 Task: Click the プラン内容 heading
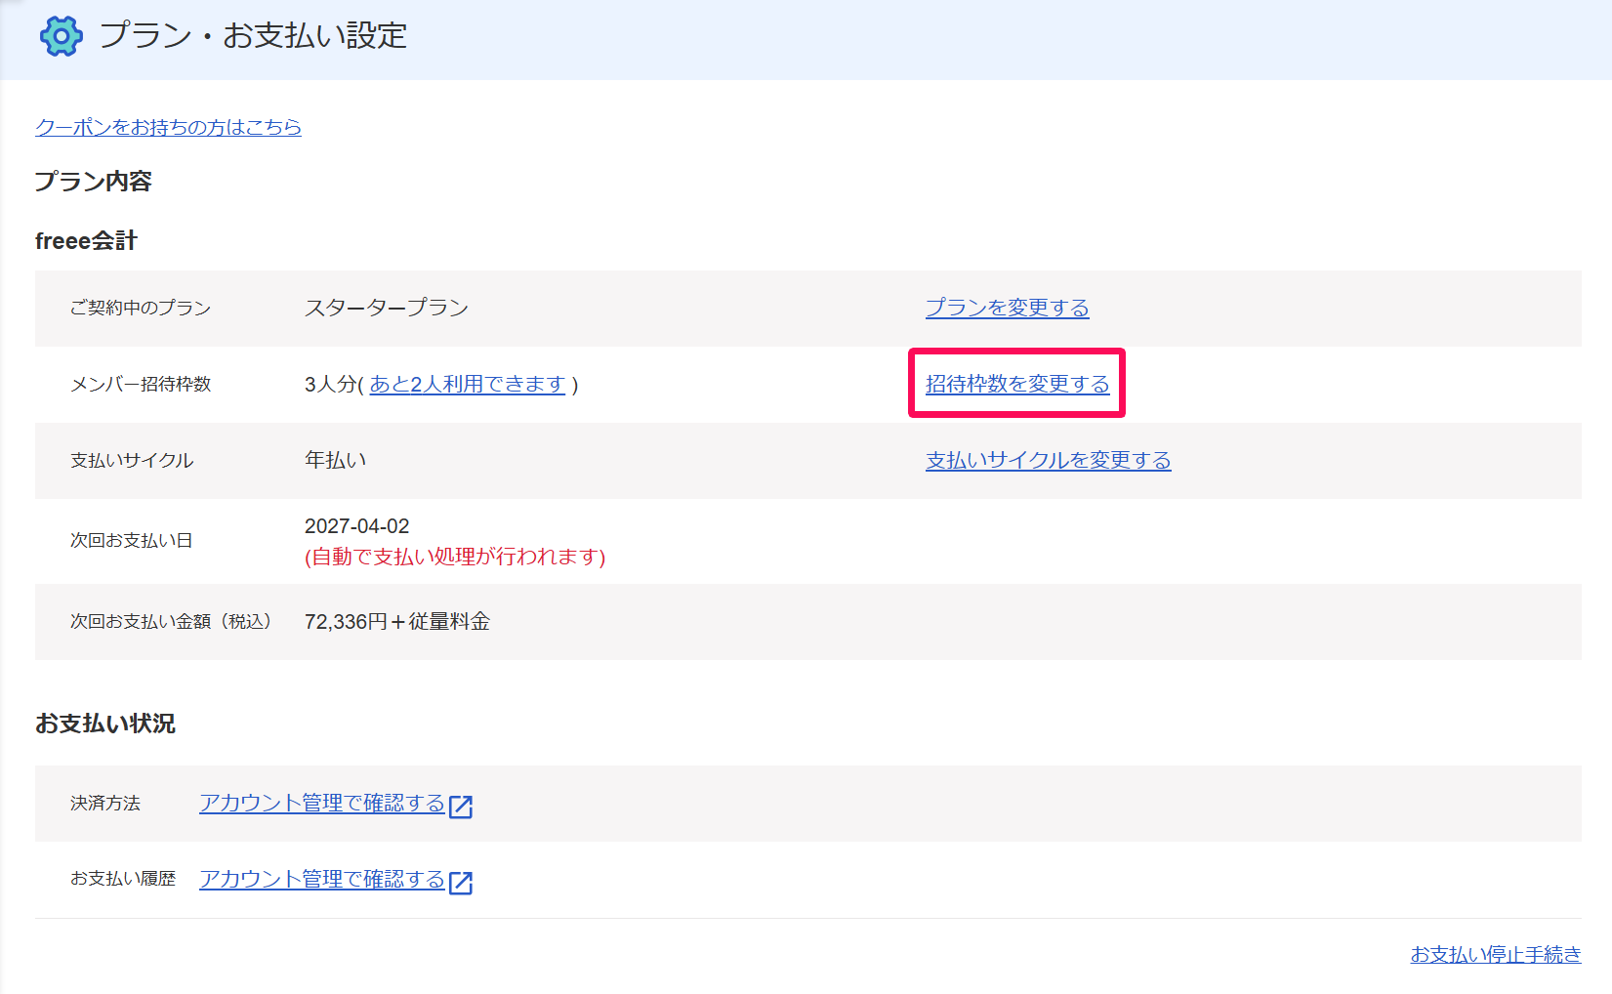pyautogui.click(x=94, y=182)
